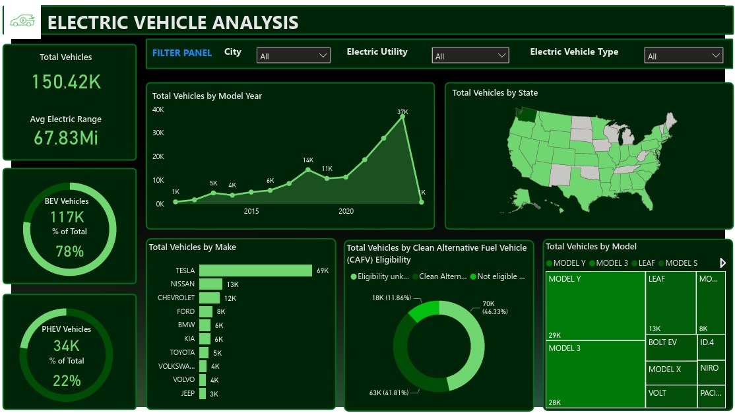
Task: Click the Not eligible legend dot
Action: (473, 277)
